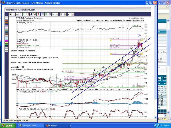Select the green-red horizontal segment tool
This screenshot has height=128, width=171.
[x=57, y=14]
